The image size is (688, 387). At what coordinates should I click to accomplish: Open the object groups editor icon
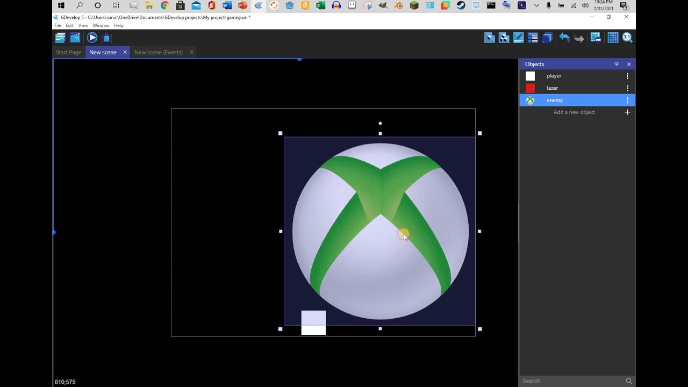[504, 38]
